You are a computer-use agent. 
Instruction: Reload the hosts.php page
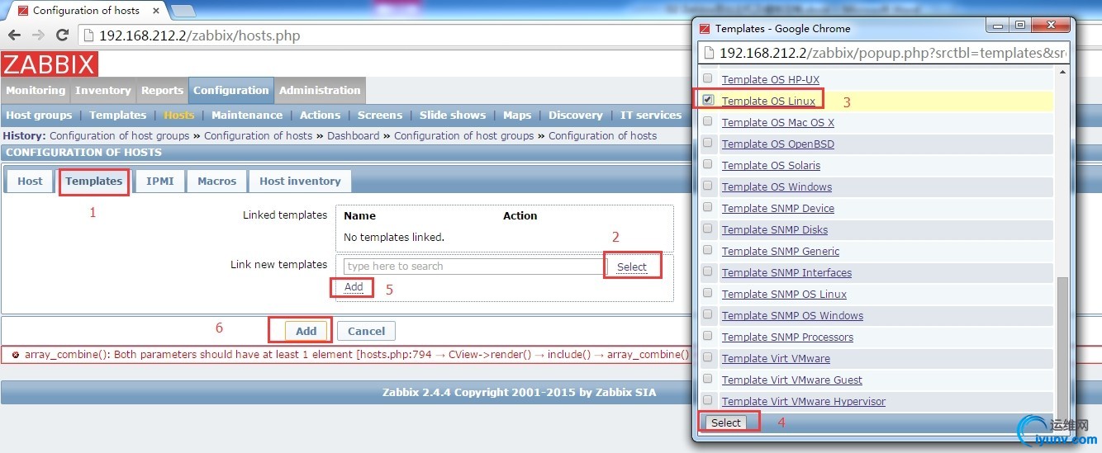click(x=62, y=35)
